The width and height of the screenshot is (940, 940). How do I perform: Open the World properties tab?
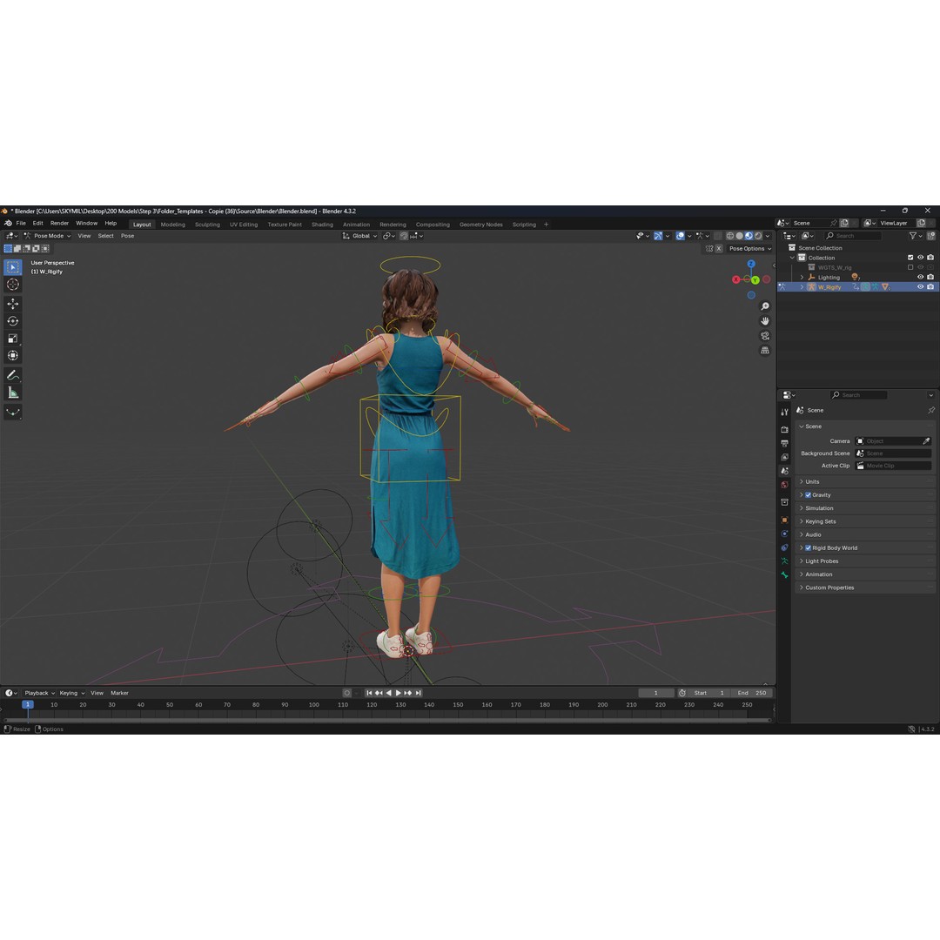tap(784, 485)
